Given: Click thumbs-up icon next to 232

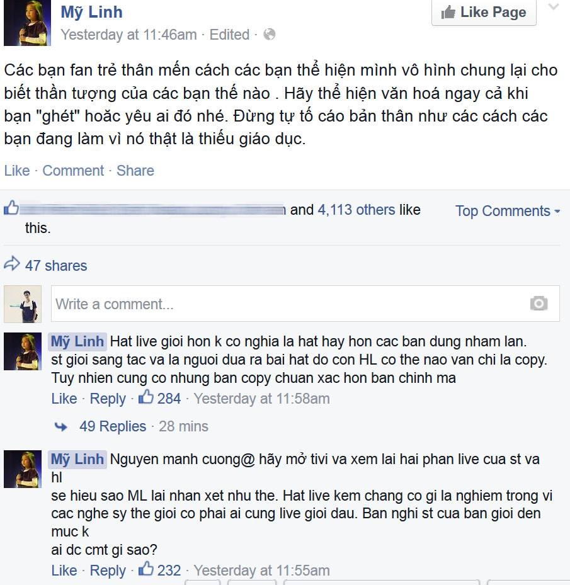Looking at the screenshot, I should tap(146, 569).
